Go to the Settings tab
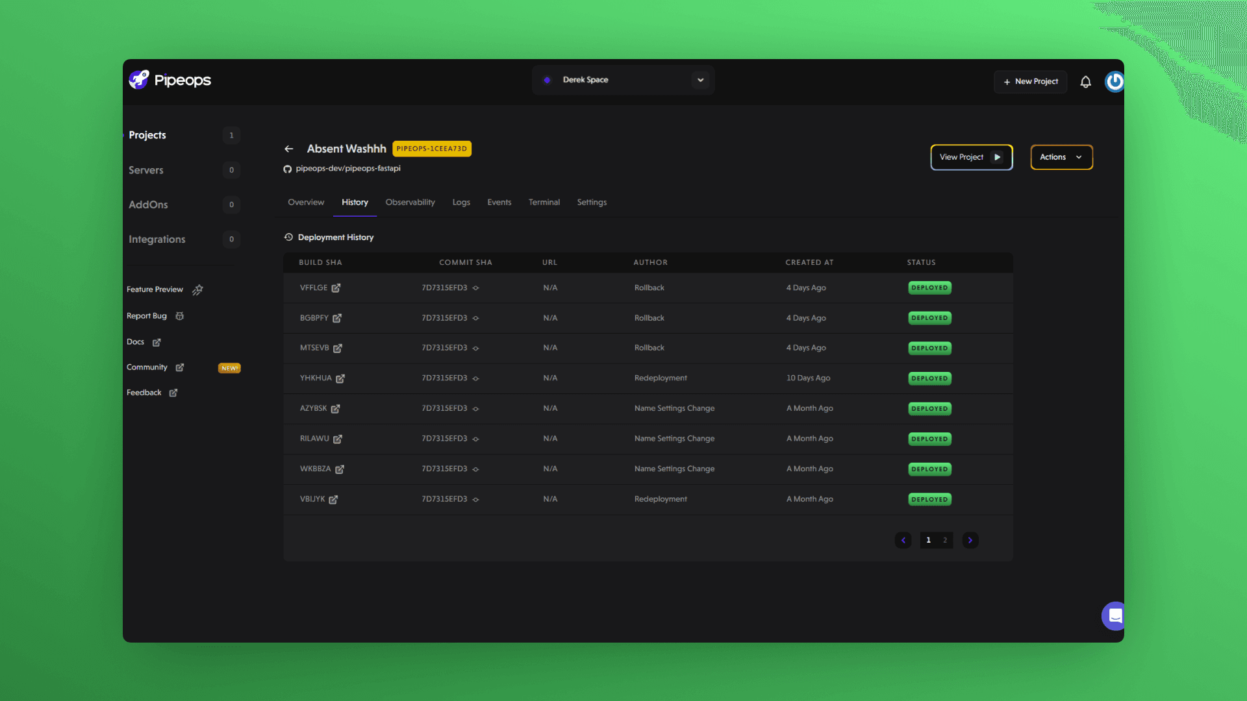The width and height of the screenshot is (1247, 701). [x=592, y=203]
